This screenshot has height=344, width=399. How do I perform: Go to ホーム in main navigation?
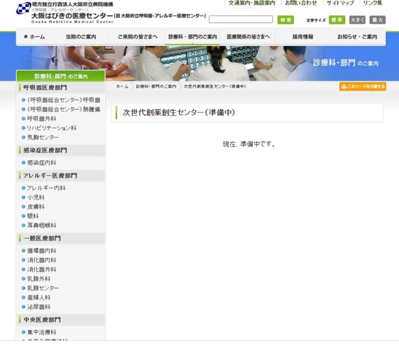35,37
